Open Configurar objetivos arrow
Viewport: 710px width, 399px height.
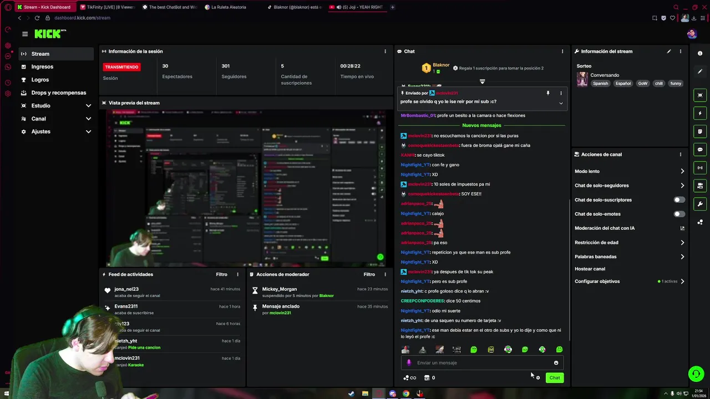(682, 282)
